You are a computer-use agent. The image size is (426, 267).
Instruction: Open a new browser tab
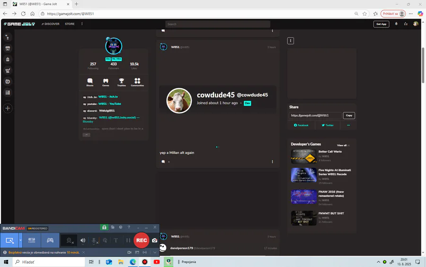(76, 4)
